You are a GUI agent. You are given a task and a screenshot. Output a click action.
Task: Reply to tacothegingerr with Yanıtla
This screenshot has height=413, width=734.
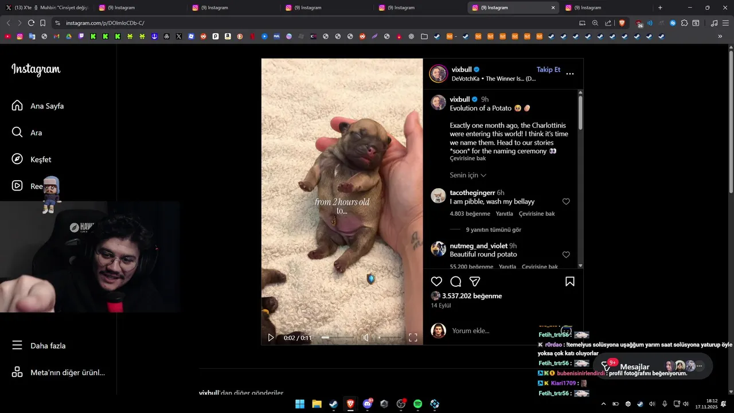coord(504,214)
